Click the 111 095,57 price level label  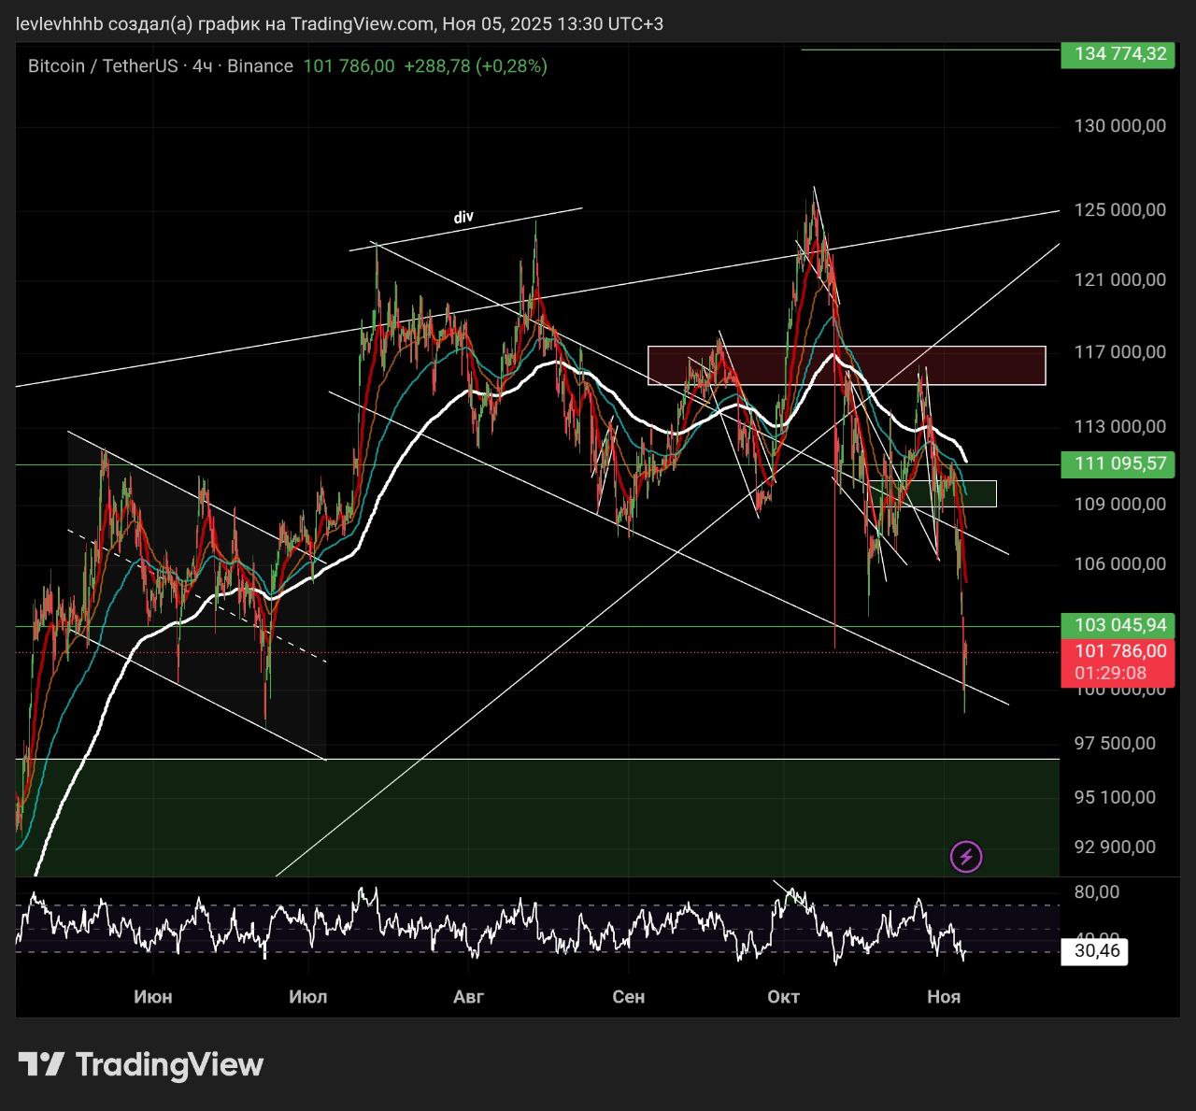tap(1118, 463)
